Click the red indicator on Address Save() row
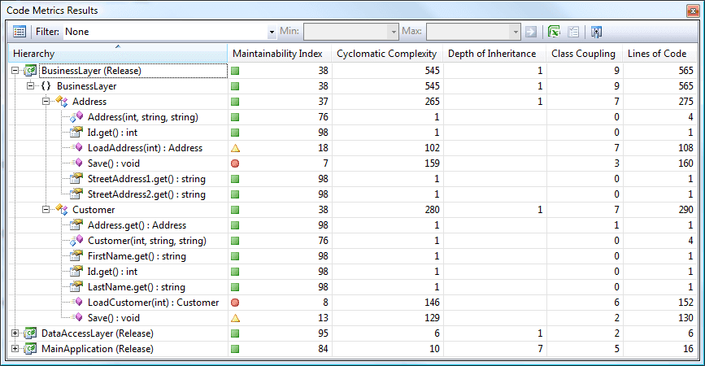The image size is (705, 366). click(x=235, y=163)
